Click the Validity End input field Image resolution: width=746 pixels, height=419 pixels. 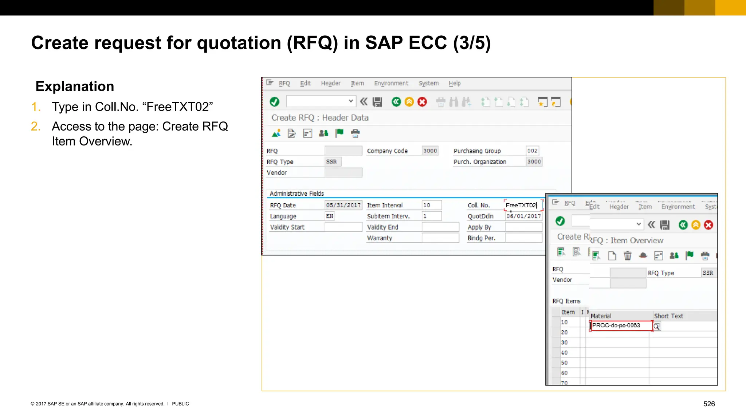coord(440,227)
